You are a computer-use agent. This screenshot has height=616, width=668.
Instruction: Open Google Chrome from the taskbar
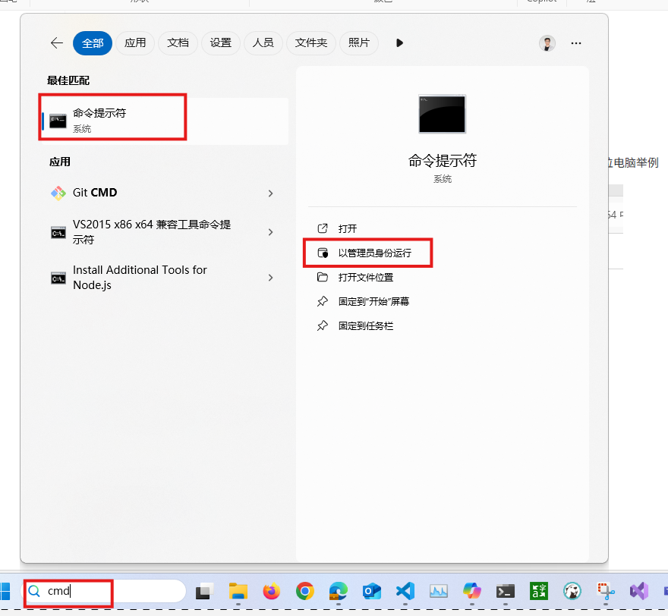pos(305,591)
